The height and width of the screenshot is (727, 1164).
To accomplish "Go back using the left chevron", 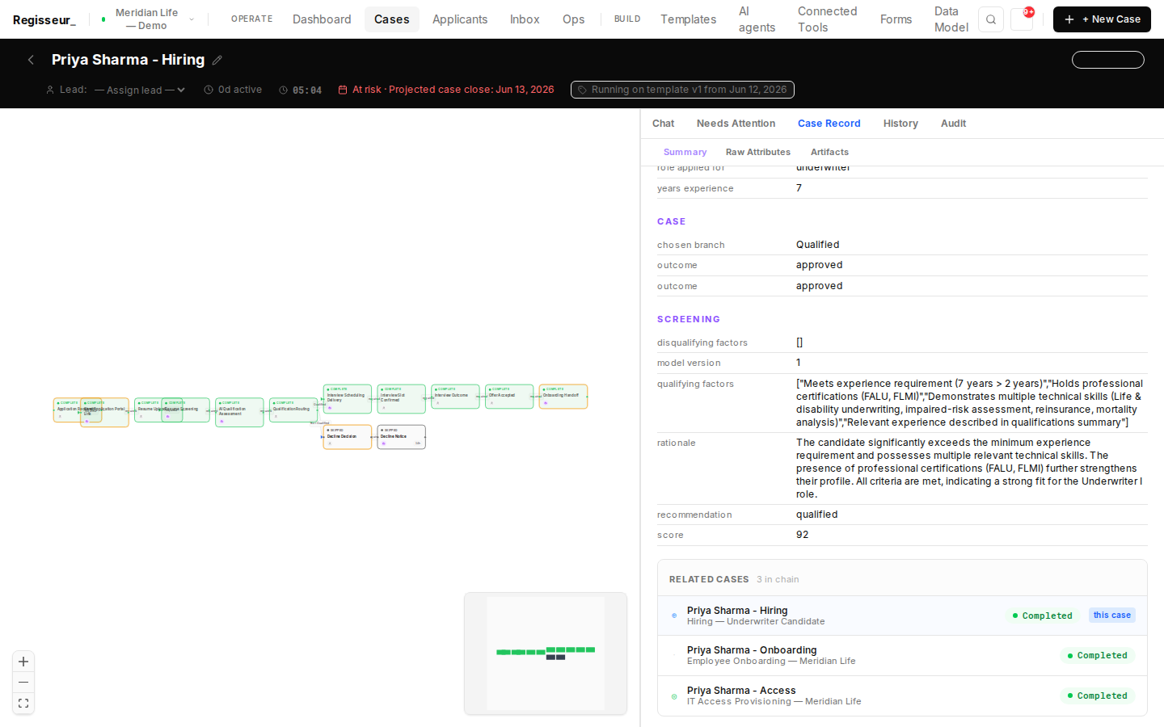I will tap(31, 60).
